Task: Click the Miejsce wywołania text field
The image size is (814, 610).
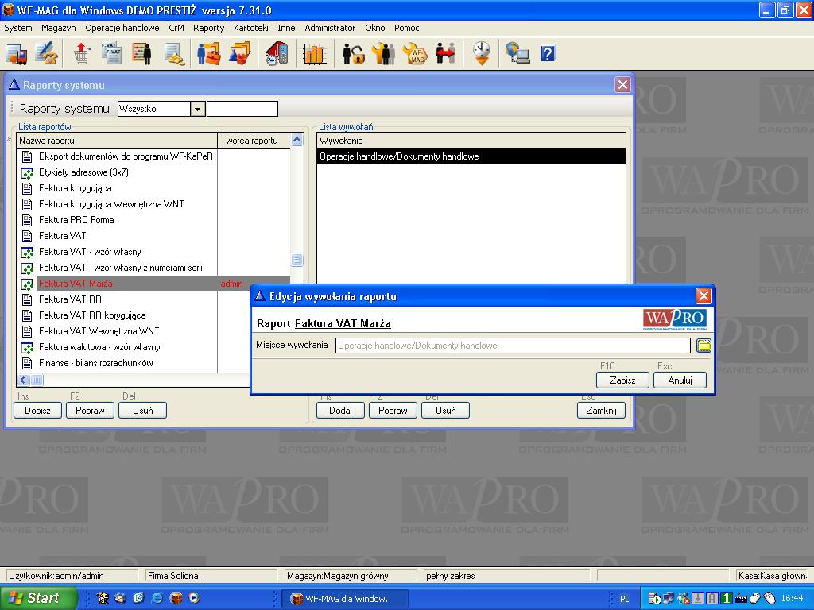Action: pos(512,346)
